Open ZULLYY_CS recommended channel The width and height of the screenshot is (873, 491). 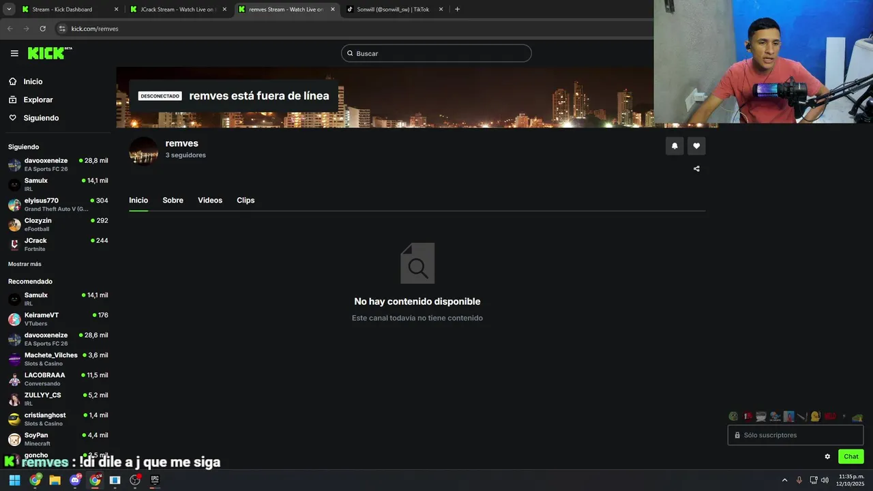point(58,399)
